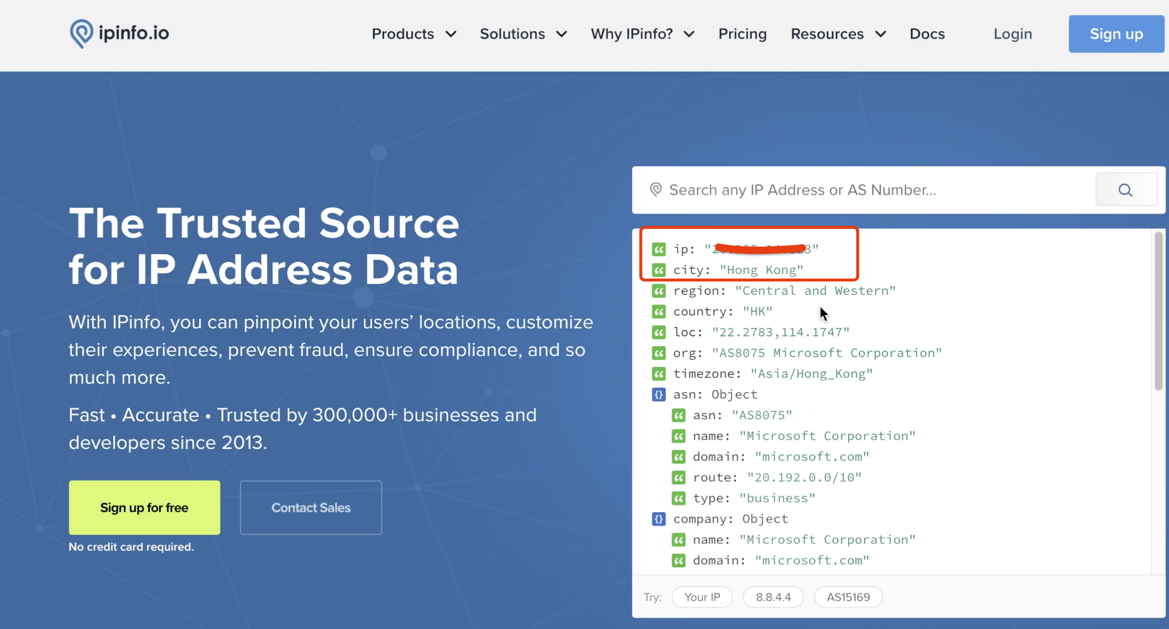Image resolution: width=1169 pixels, height=629 pixels.
Task: Expand the Resources menu chevron
Action: [x=881, y=34]
